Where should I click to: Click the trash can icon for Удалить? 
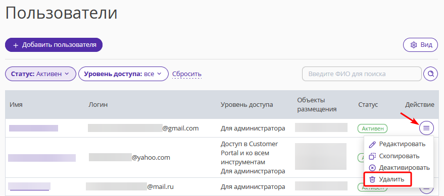(x=372, y=179)
